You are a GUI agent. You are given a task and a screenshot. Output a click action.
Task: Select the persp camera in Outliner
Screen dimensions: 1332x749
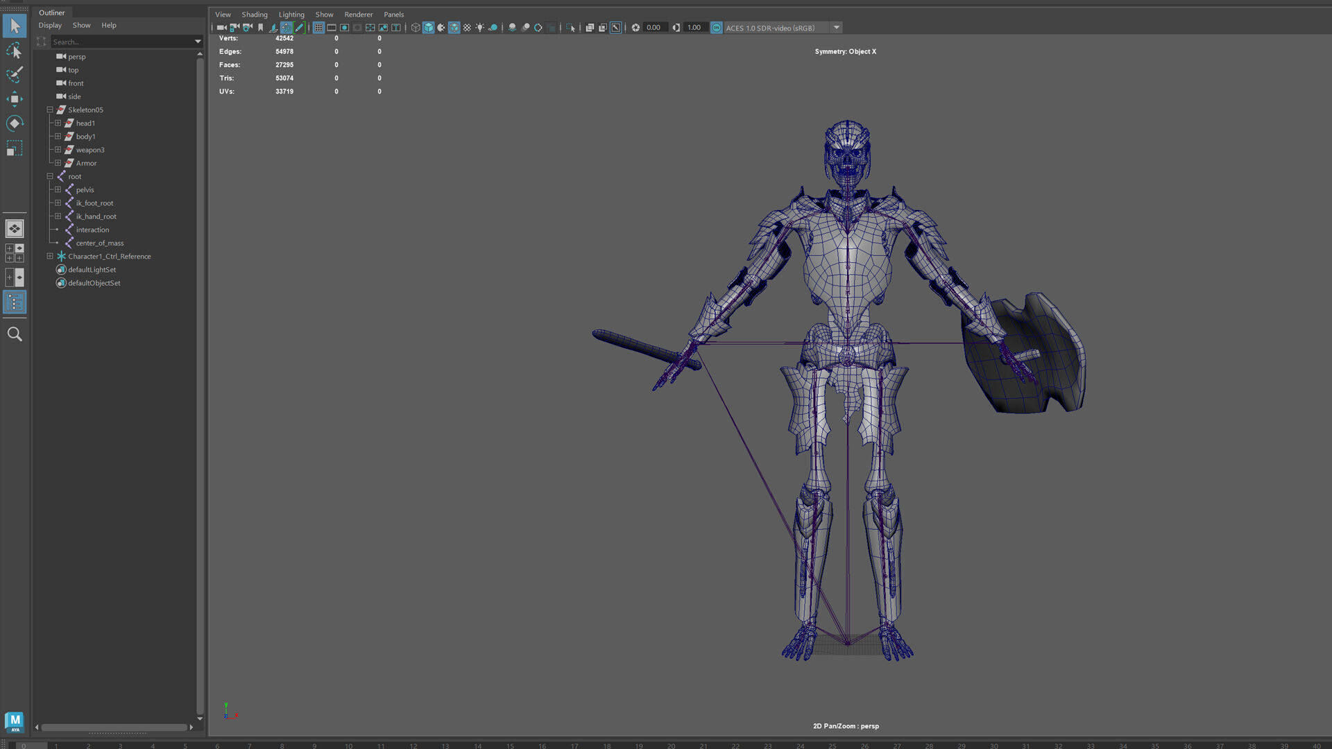[x=76, y=57]
